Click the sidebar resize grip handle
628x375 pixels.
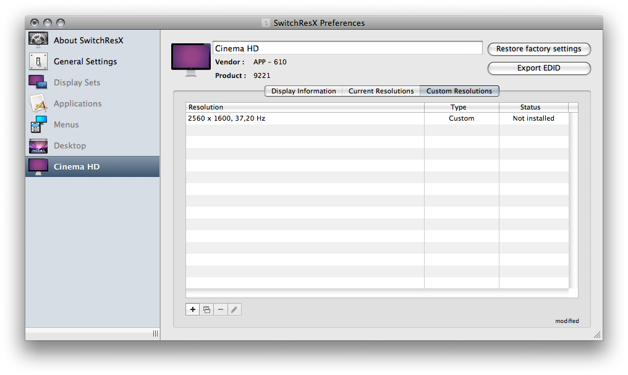click(x=155, y=334)
